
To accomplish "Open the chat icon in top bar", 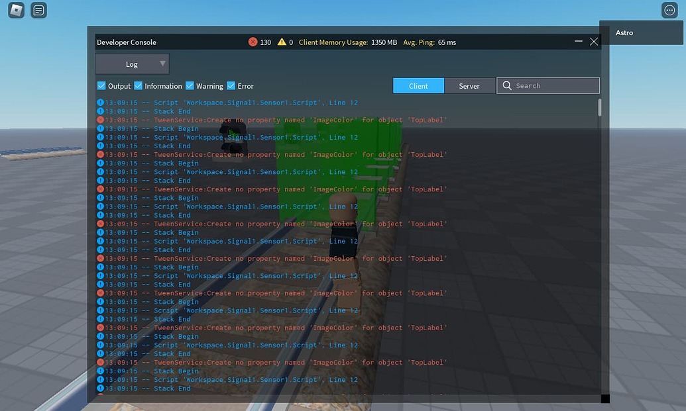I will tap(38, 10).
